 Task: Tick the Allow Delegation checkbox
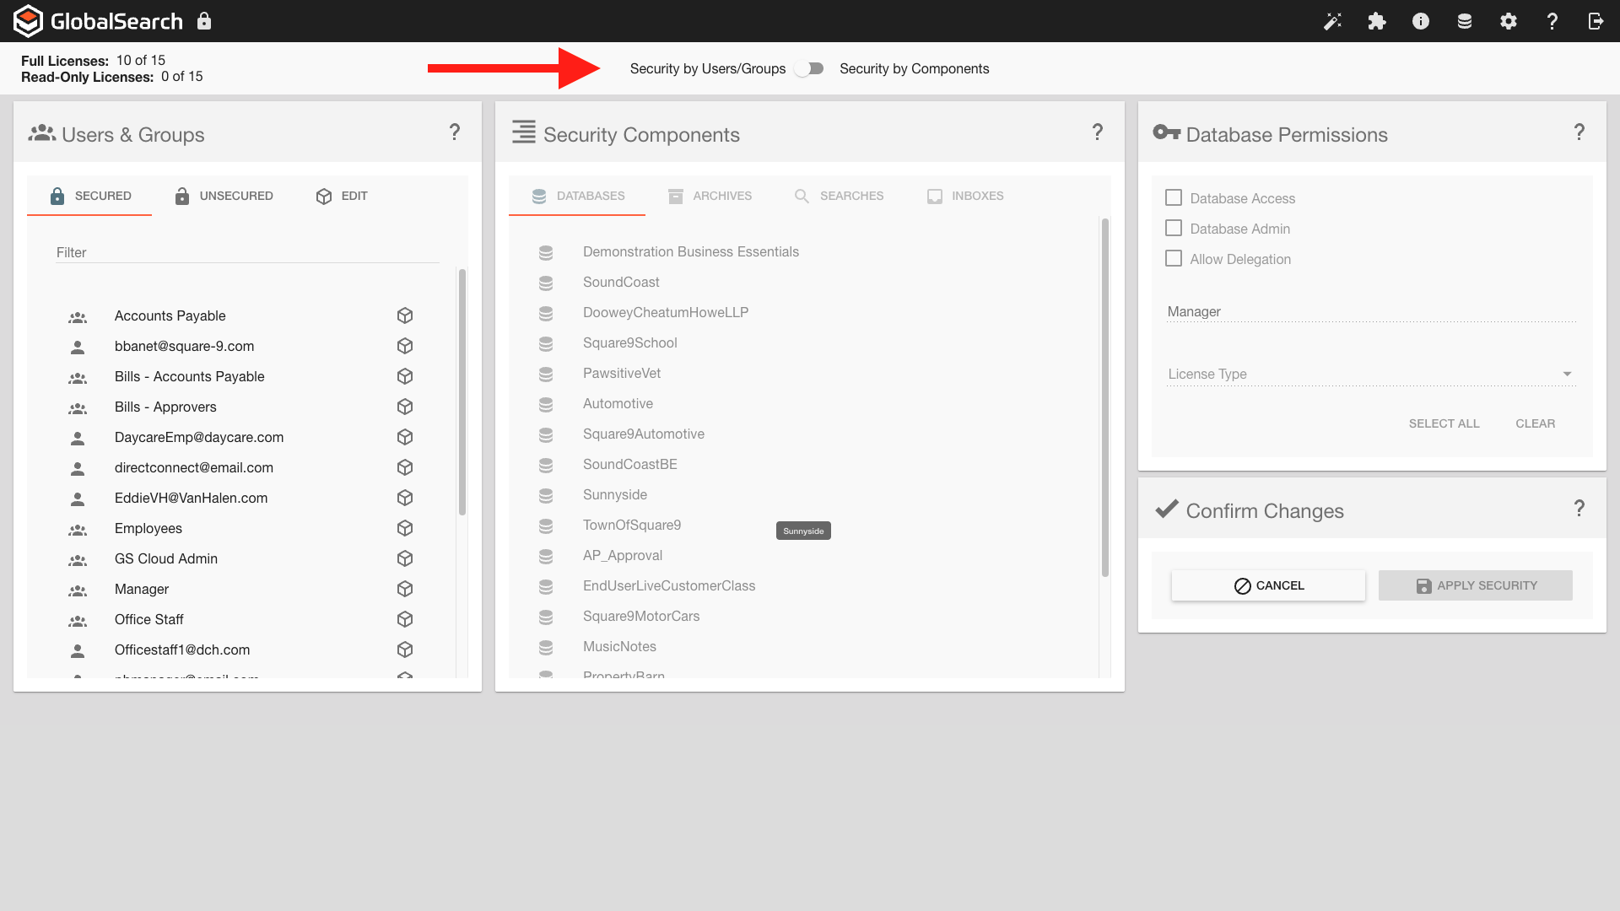pyautogui.click(x=1174, y=258)
